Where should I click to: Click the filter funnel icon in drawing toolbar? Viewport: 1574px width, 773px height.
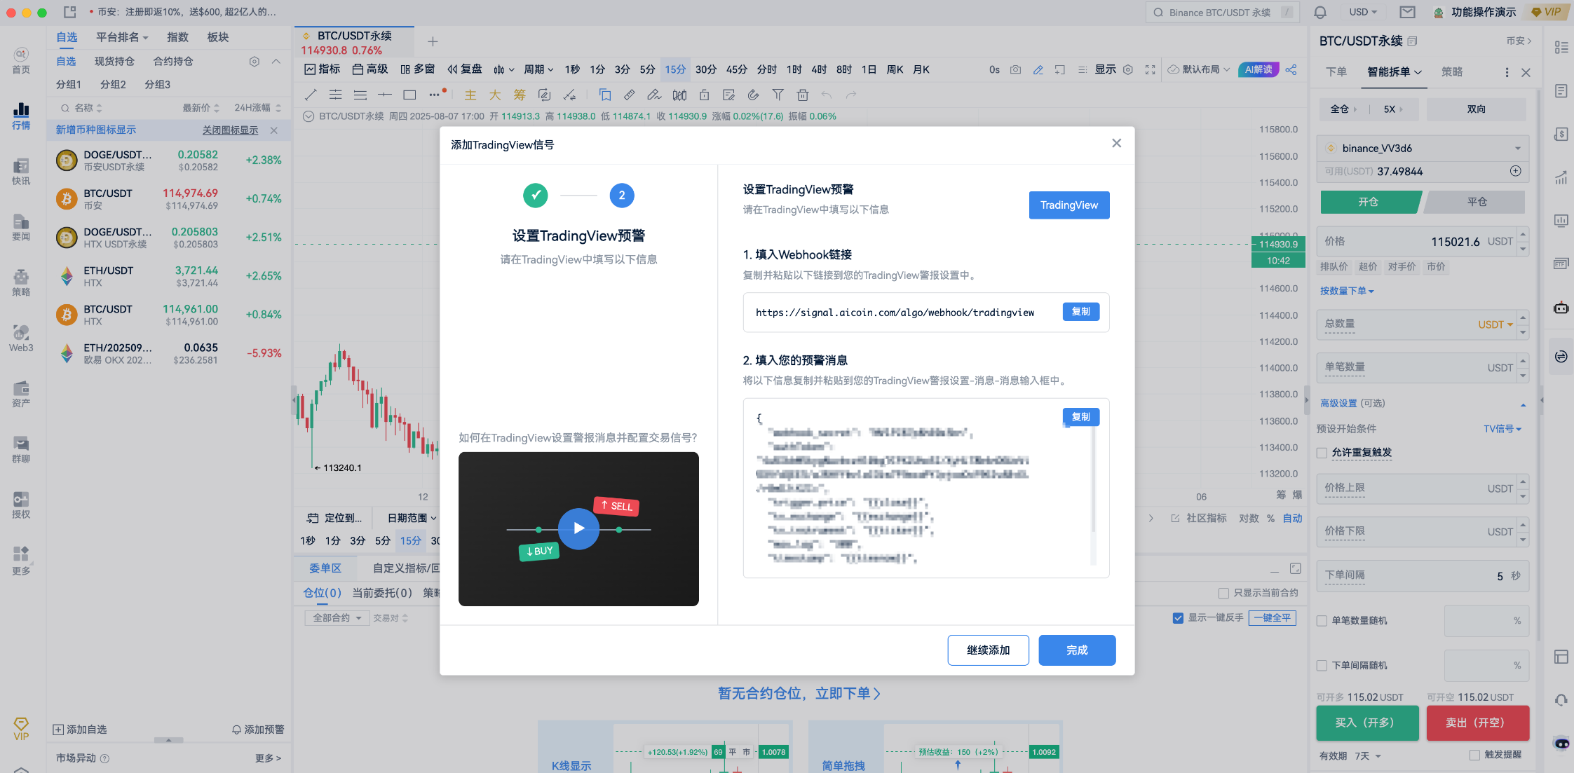[x=778, y=95]
